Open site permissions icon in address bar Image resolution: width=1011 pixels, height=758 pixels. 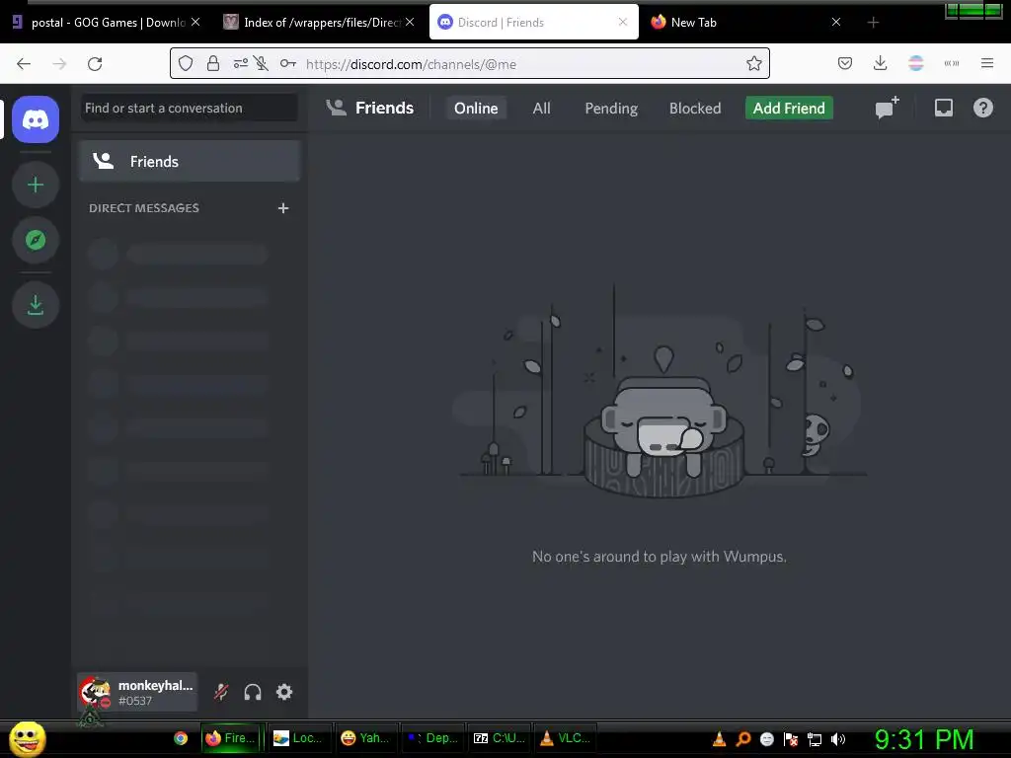(x=241, y=63)
